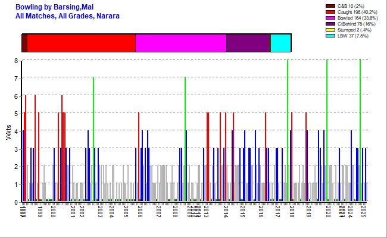Select the cyan LBW segment in stacked bar
The height and width of the screenshot is (238, 387).
pos(280,43)
